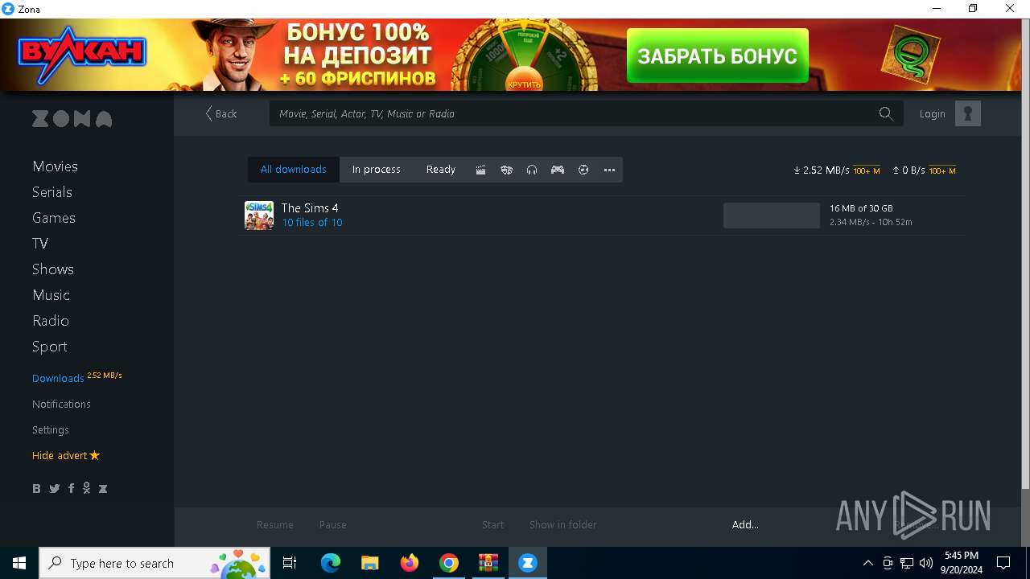Open Music section in sidebar
Viewport: 1030px width, 579px height.
pyautogui.click(x=51, y=295)
